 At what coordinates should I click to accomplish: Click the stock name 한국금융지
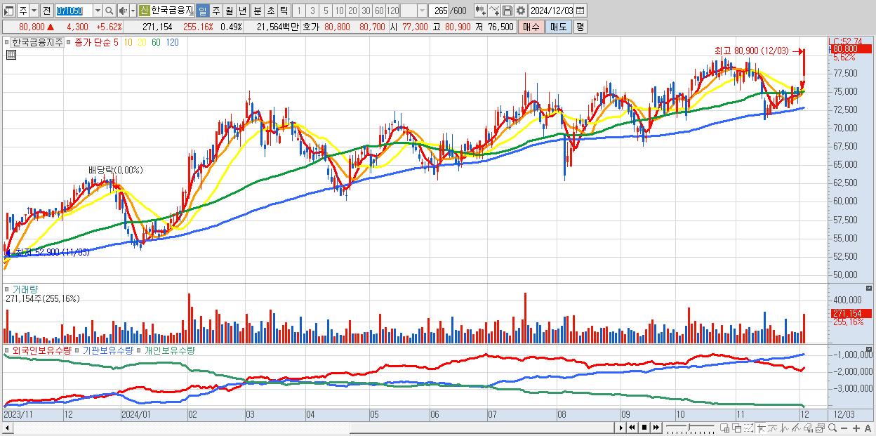click(x=173, y=11)
